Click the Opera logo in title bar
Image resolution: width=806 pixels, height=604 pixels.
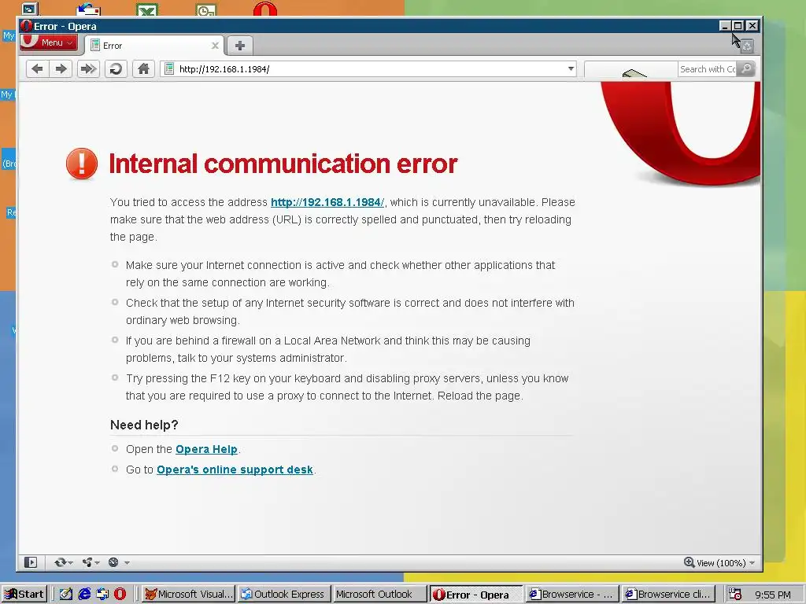pyautogui.click(x=26, y=26)
